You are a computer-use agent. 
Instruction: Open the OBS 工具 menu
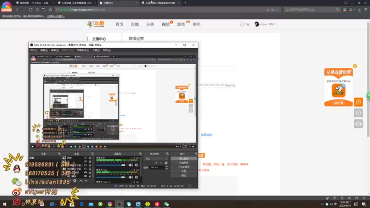(x=96, y=50)
